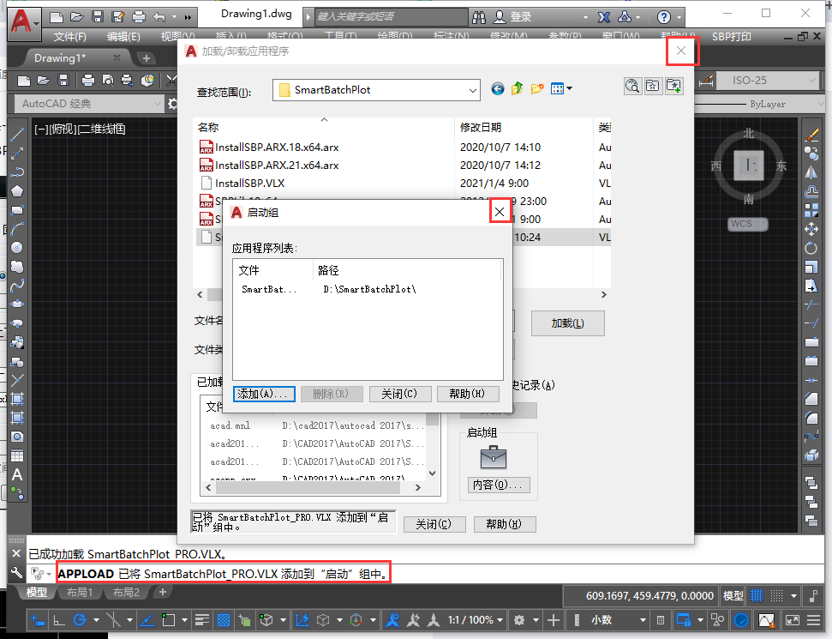The image size is (832, 639).
Task: Click the binoculars search icon in title bar
Action: click(x=479, y=17)
